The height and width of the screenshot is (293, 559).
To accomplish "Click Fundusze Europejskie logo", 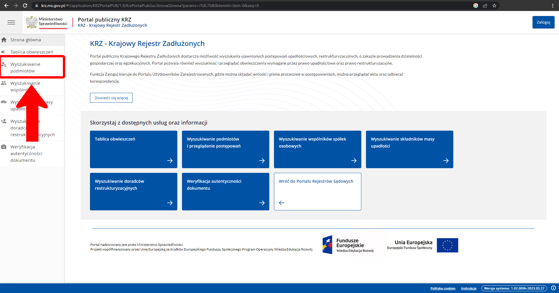I will 348,245.
